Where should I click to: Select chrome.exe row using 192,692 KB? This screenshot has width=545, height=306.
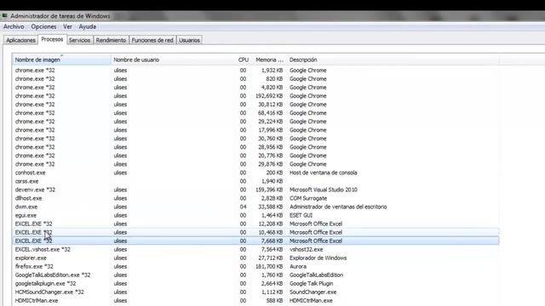255,96
